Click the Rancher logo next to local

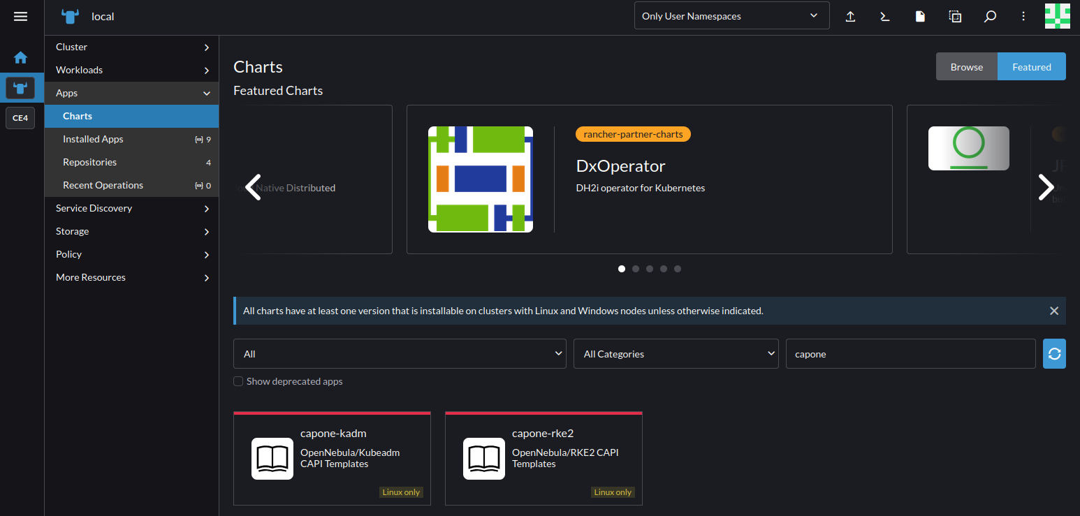(x=70, y=16)
